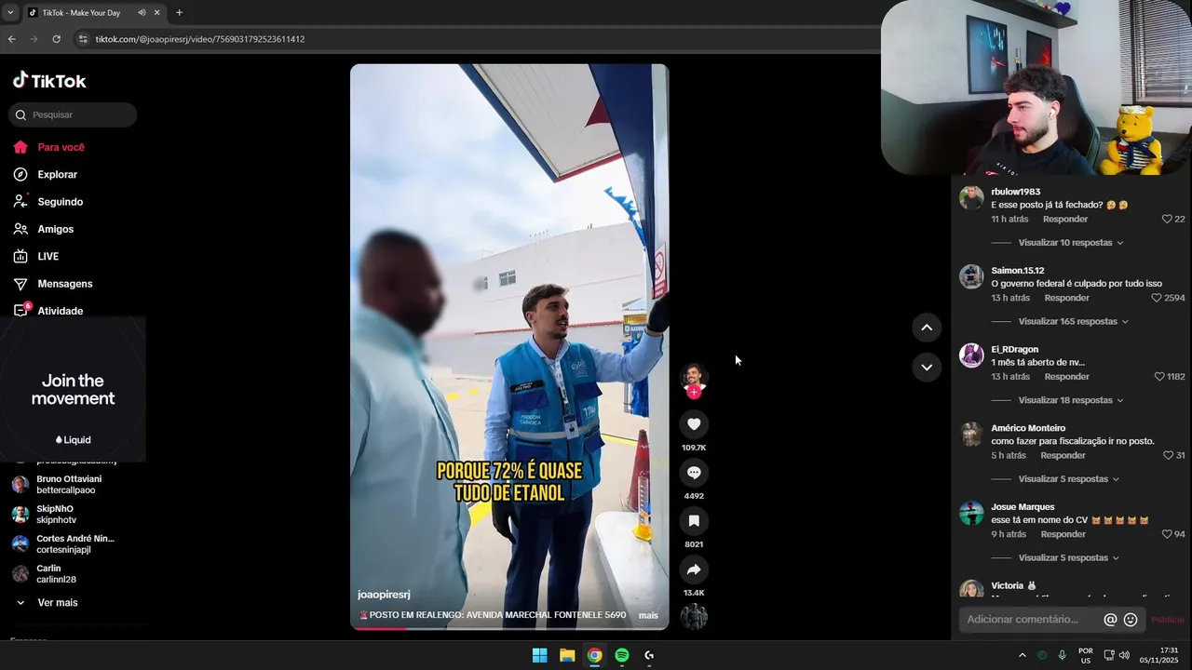This screenshot has height=670, width=1192.
Task: Like rbulow1983's comment
Action: tap(1167, 220)
